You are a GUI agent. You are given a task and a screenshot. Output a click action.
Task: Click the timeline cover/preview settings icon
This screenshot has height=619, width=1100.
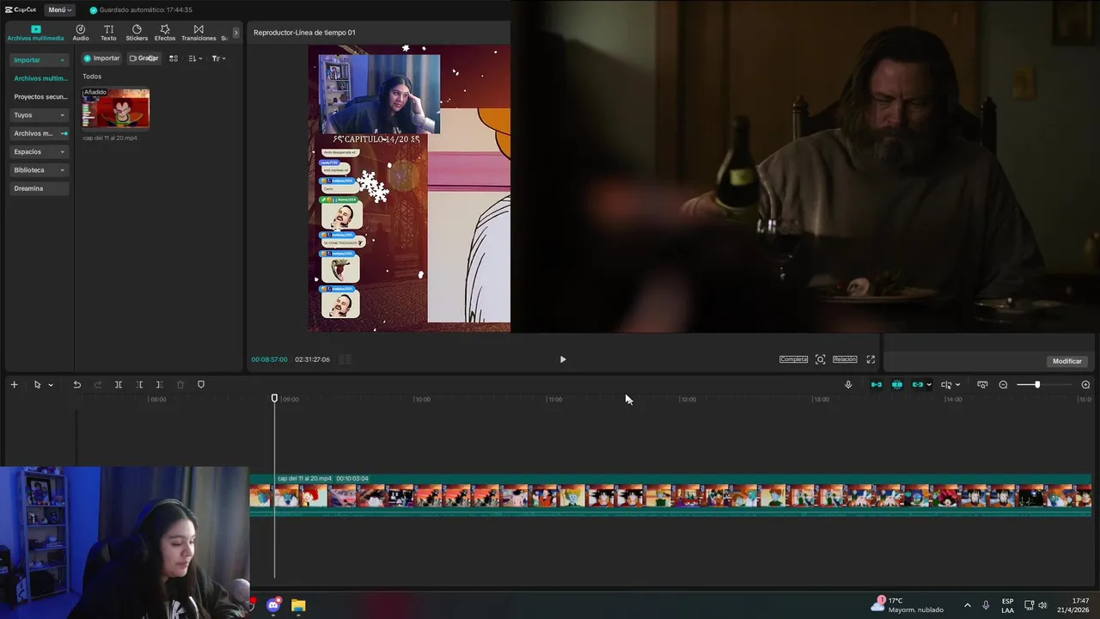tap(982, 384)
